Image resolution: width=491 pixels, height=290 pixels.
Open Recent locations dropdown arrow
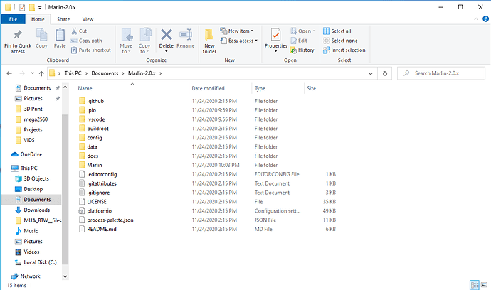click(x=32, y=73)
